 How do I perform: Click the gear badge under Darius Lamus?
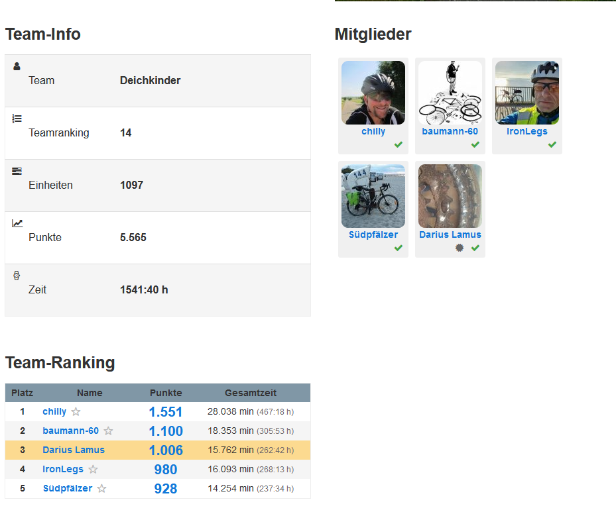(460, 248)
